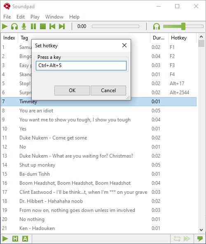Image resolution: width=206 pixels, height=244 pixels.
Task: Click the green Play sound toolbar icon
Action: click(x=5, y=26)
